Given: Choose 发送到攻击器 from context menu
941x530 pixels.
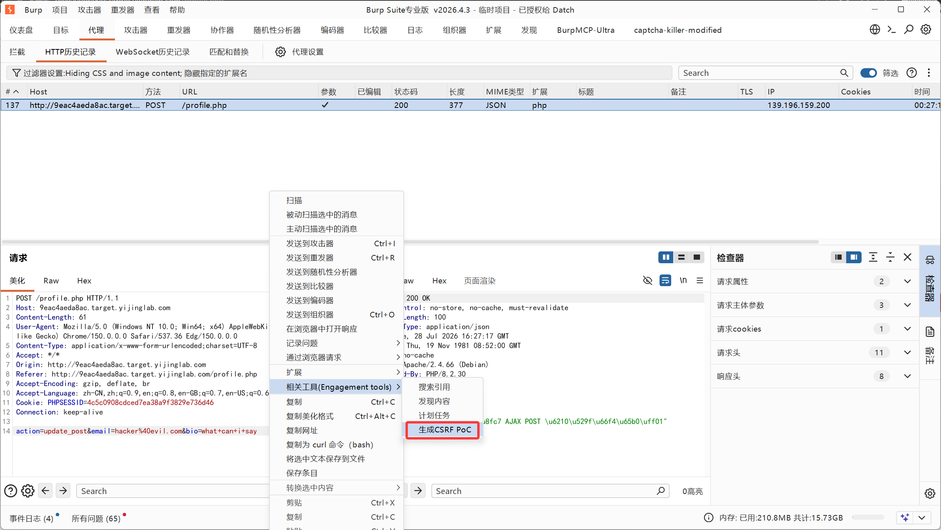Looking at the screenshot, I should [337, 243].
